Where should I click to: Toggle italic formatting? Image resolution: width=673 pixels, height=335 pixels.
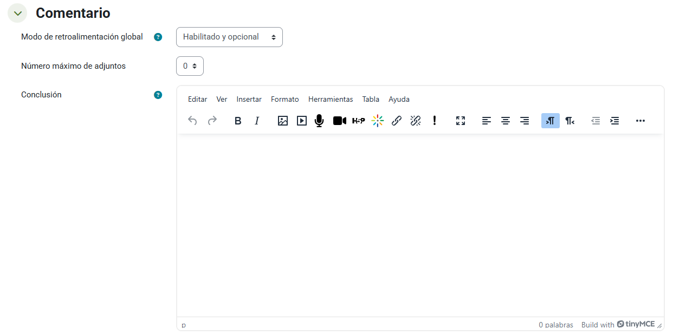click(x=257, y=121)
